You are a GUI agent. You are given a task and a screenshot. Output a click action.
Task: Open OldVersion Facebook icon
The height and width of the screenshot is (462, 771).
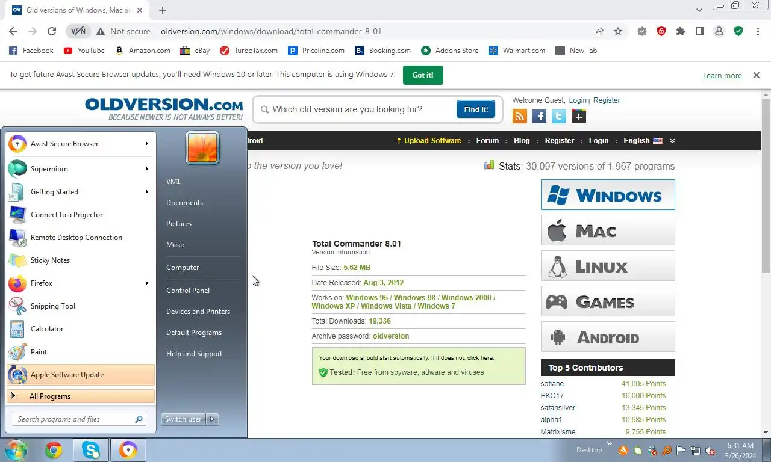coord(539,116)
